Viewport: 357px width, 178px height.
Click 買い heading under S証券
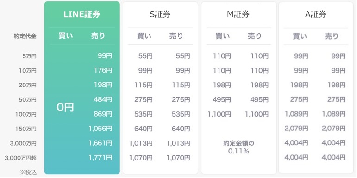(x=144, y=36)
